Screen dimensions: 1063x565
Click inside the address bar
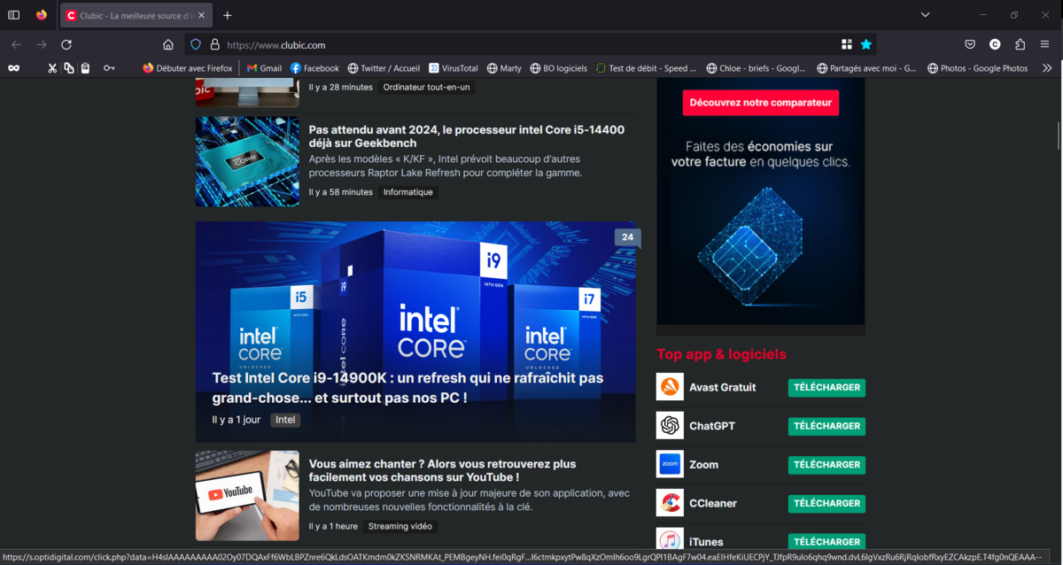point(443,43)
